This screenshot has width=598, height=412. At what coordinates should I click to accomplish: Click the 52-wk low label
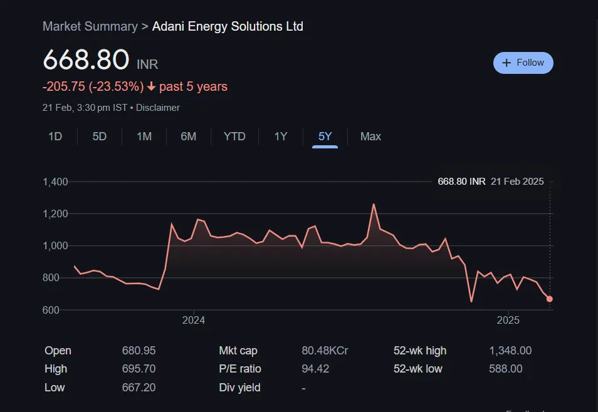pyautogui.click(x=418, y=369)
